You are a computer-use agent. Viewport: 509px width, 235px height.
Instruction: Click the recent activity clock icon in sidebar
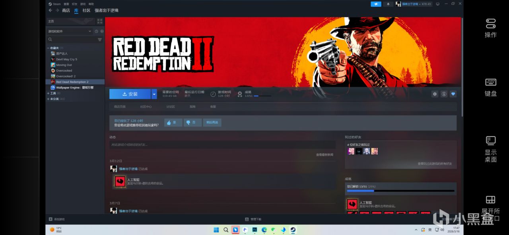click(96, 31)
